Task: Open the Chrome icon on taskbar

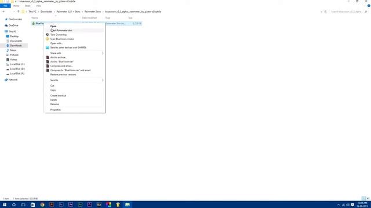Action: (x=42, y=205)
